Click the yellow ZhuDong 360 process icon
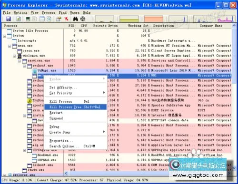 30,101
